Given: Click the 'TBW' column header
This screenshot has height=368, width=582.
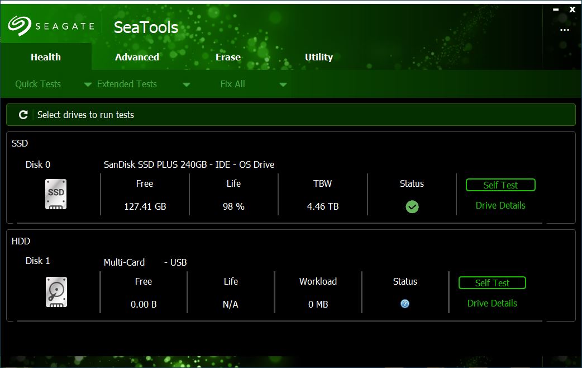Looking at the screenshot, I should 322,183.
